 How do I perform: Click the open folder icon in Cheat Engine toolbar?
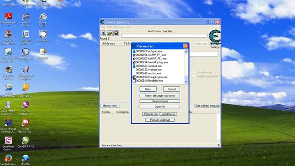coord(110,33)
